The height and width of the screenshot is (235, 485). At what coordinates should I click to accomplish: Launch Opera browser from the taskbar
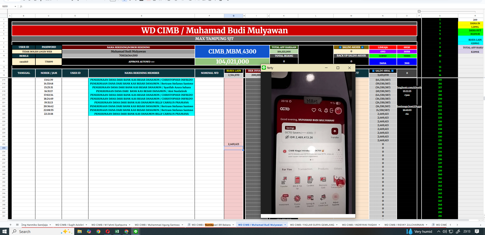coord(108,231)
